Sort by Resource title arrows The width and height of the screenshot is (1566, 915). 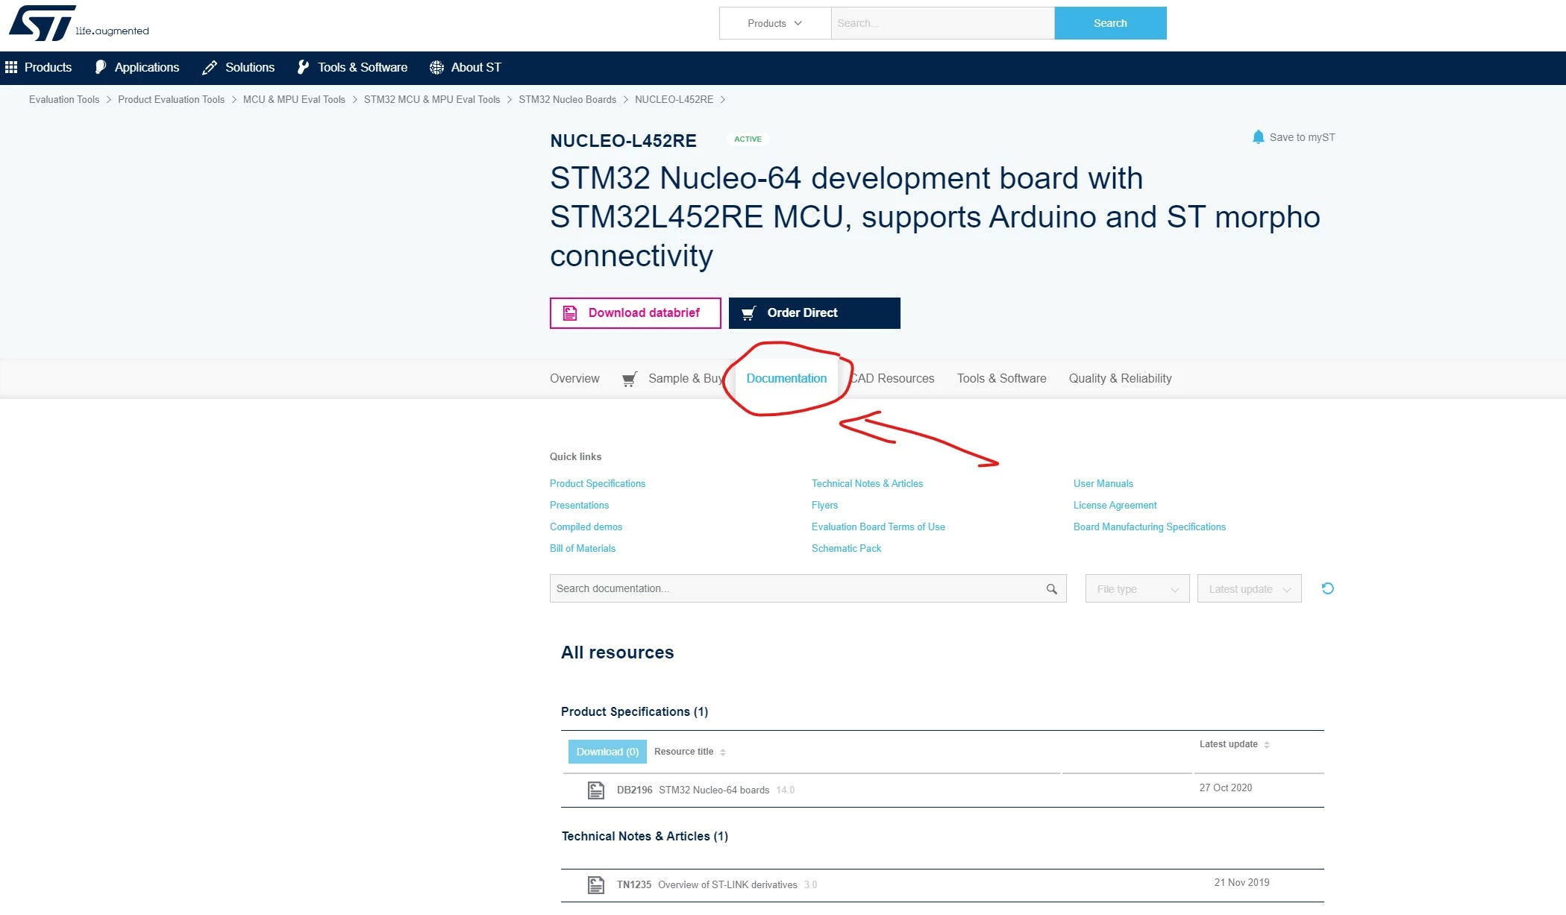(723, 752)
